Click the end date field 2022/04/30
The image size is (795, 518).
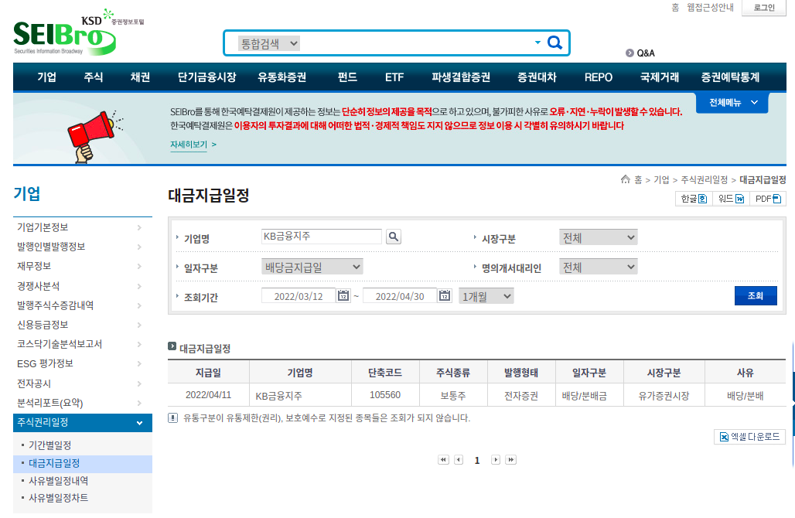coord(400,296)
